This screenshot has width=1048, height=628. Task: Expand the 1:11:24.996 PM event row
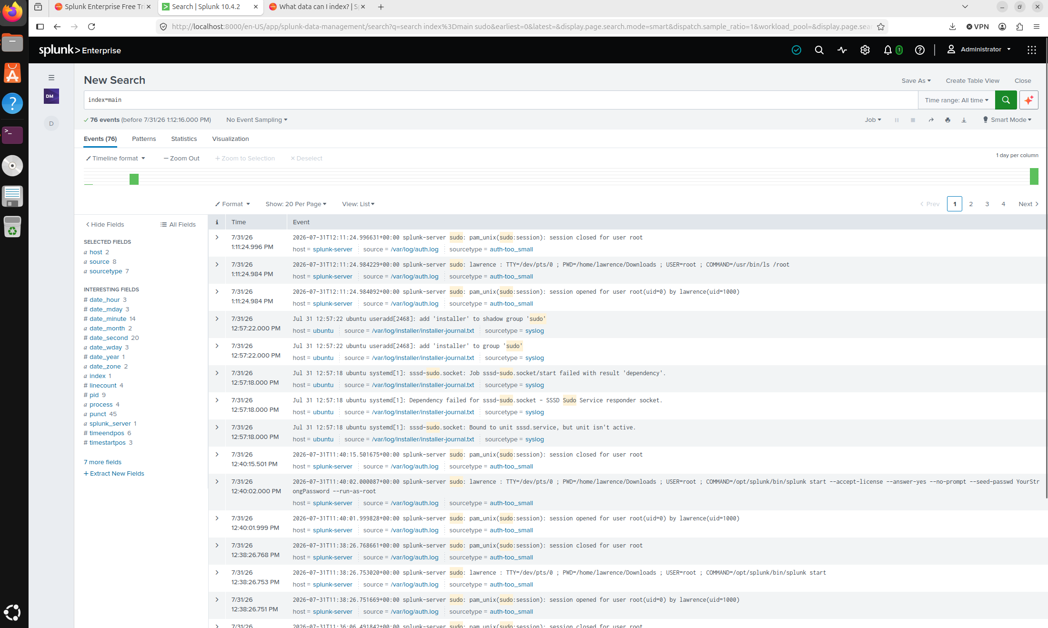coord(217,238)
